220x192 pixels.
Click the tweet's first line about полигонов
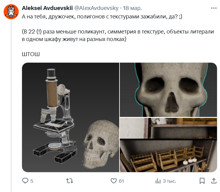click(102, 17)
